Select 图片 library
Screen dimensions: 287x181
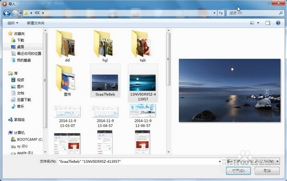pos(18,86)
